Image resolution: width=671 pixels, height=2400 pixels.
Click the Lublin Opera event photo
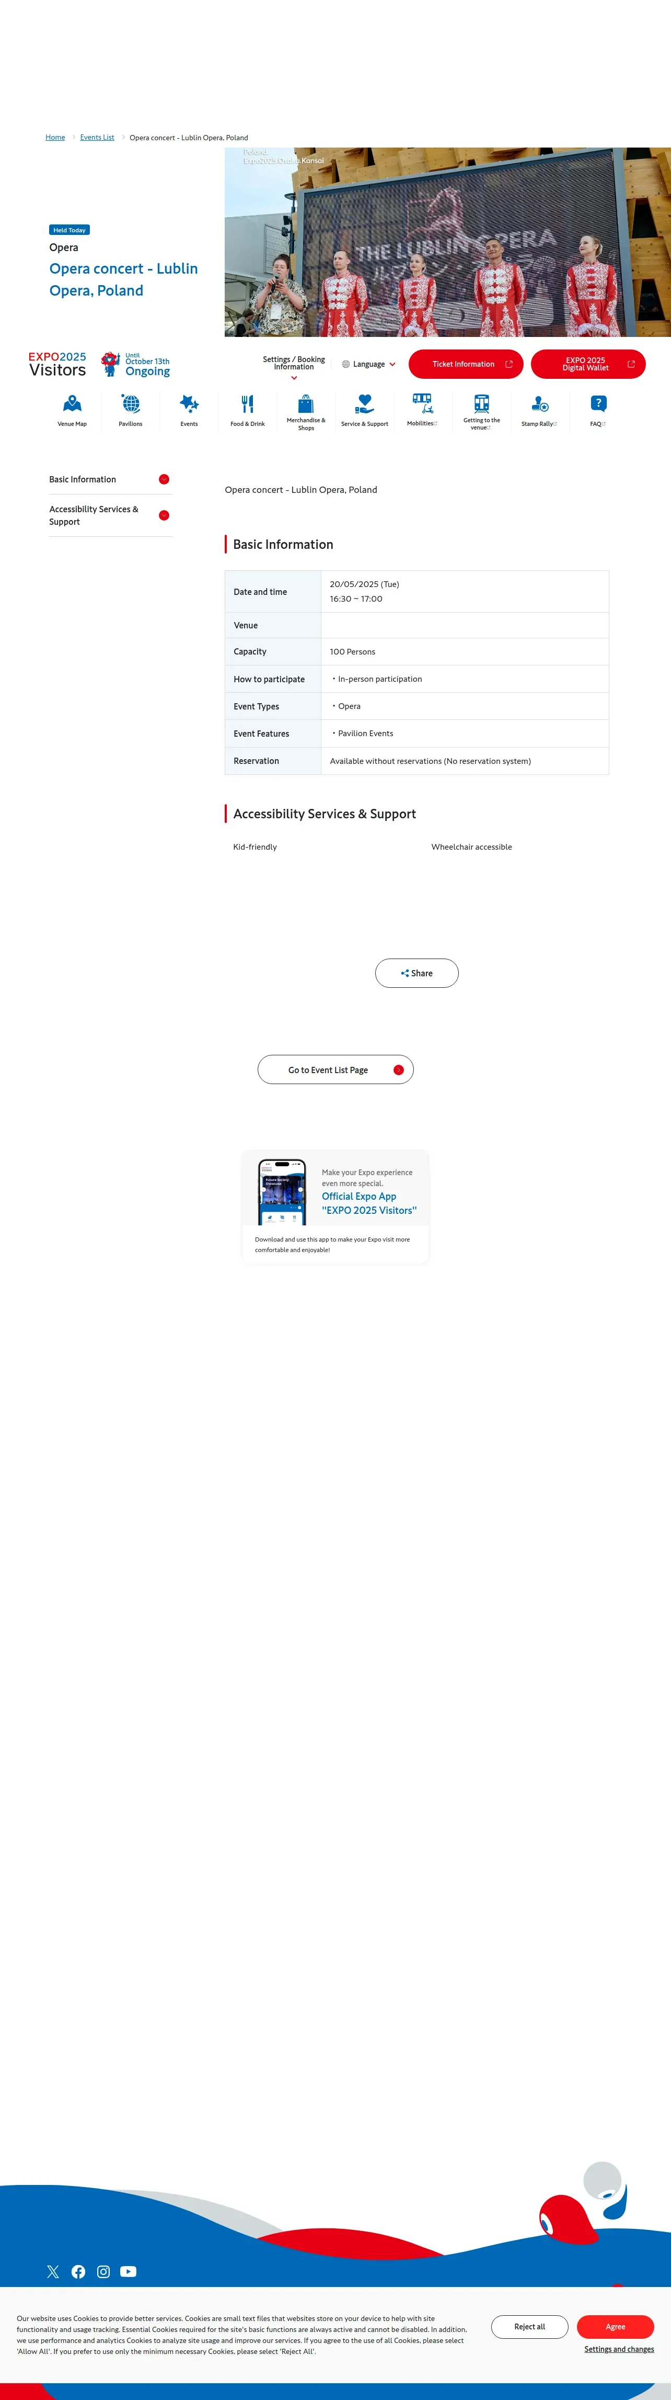click(x=448, y=242)
